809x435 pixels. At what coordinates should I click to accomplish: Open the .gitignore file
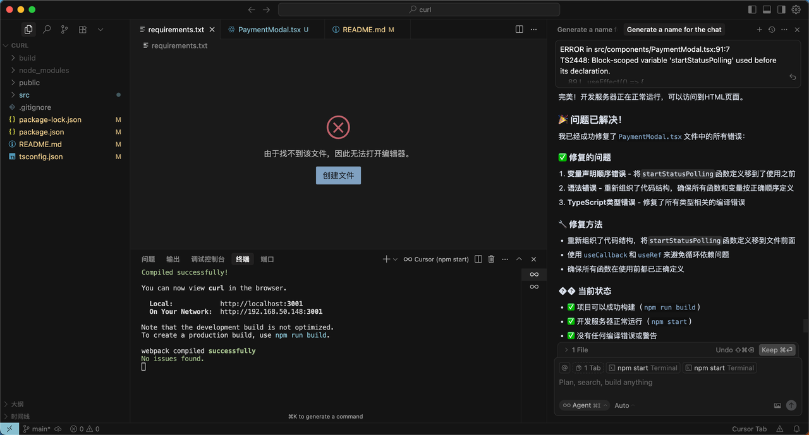click(x=64, y=107)
